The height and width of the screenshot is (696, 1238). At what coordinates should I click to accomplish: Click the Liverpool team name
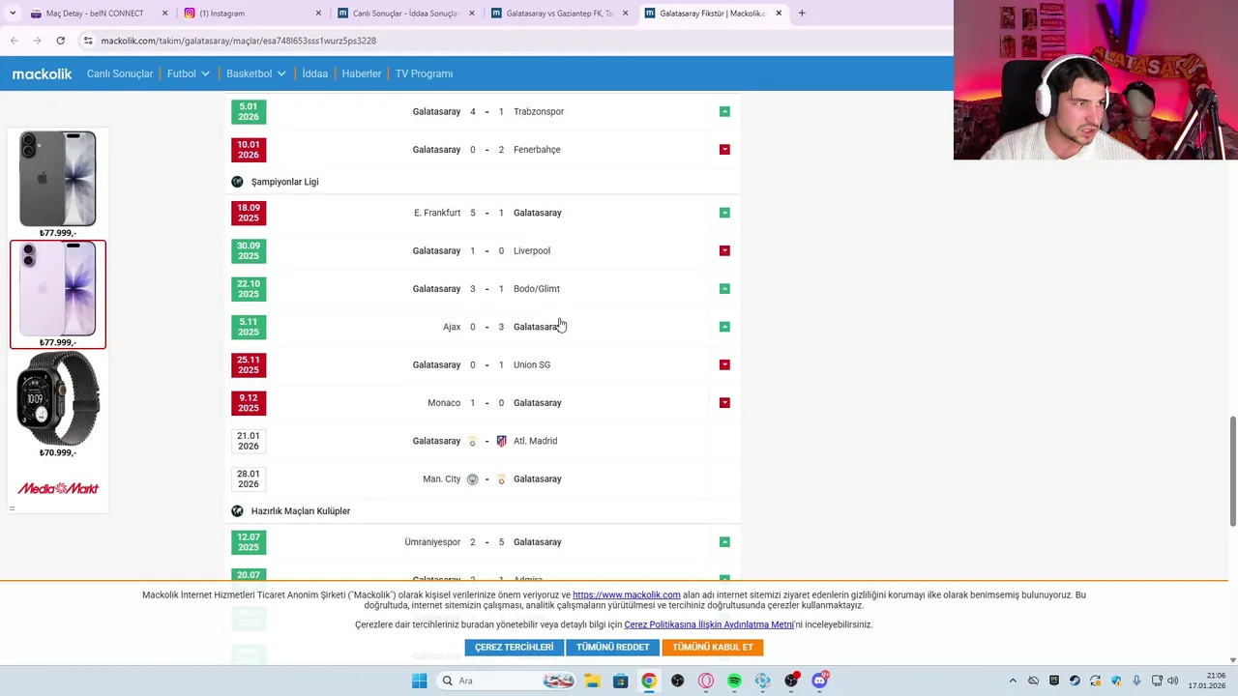532,250
